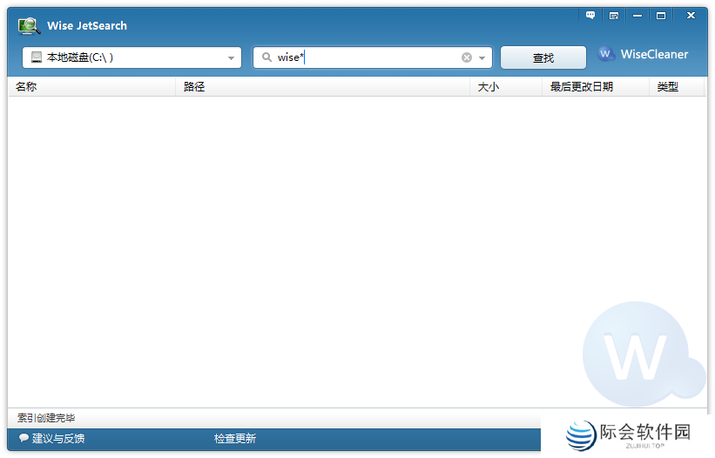Image resolution: width=715 pixels, height=458 pixels.
Task: Click the speech bubble icon beside 建议与反馈
Action: click(24, 438)
